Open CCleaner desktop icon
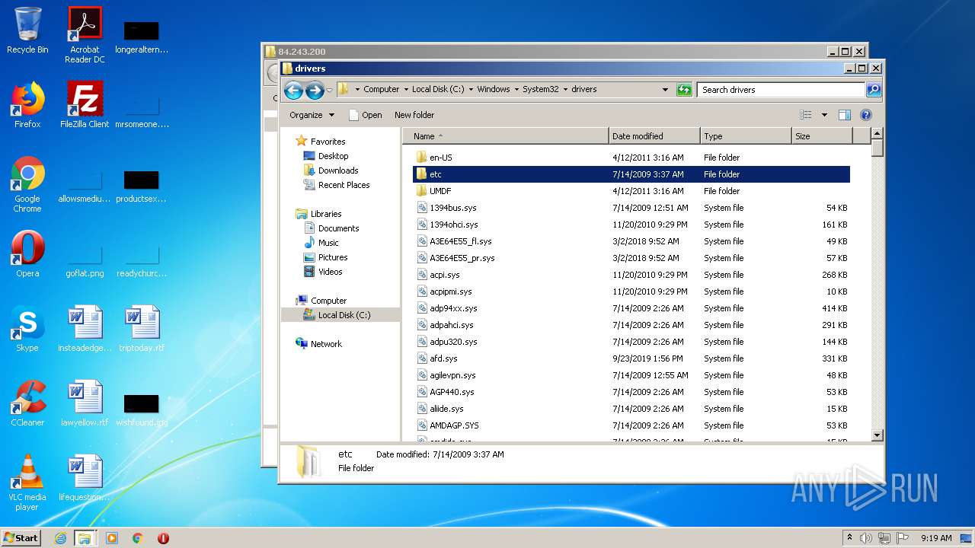 [x=27, y=403]
